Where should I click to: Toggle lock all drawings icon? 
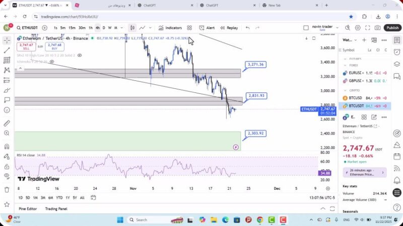tap(7, 166)
